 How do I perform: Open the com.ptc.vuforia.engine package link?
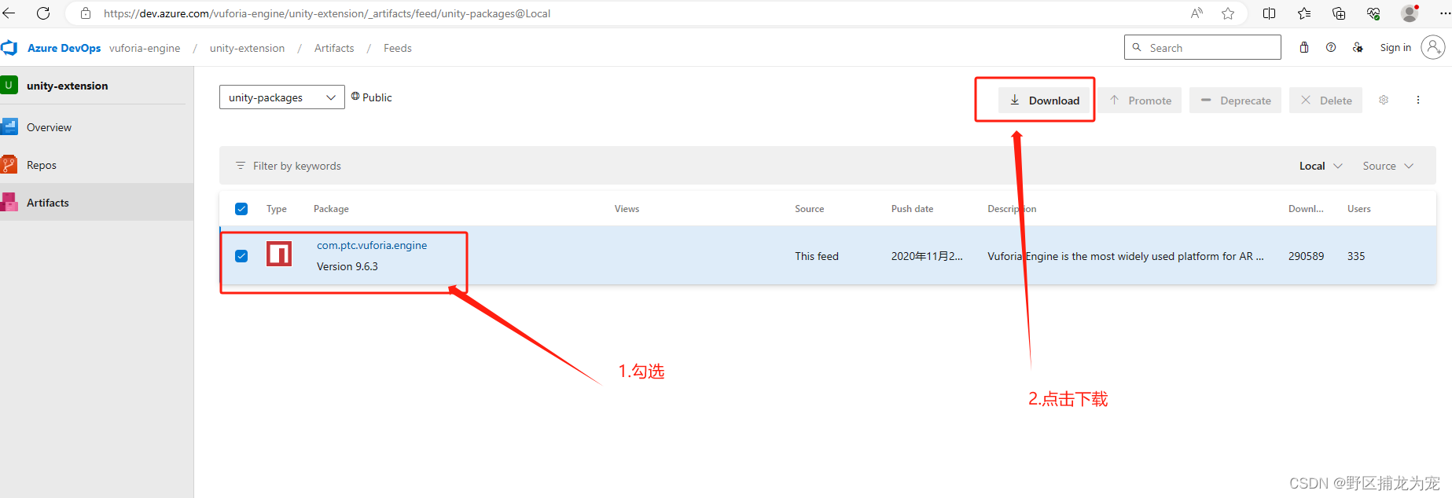(x=372, y=245)
